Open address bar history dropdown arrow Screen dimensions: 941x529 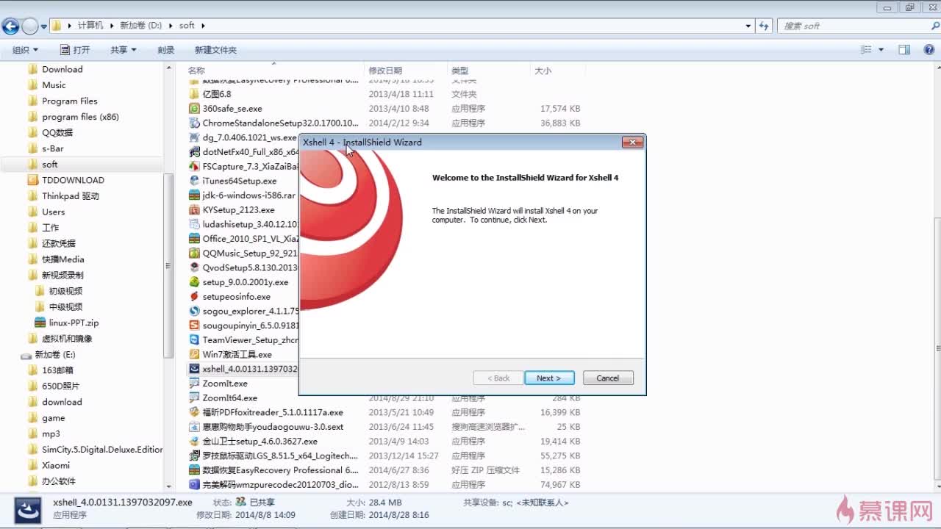[748, 26]
